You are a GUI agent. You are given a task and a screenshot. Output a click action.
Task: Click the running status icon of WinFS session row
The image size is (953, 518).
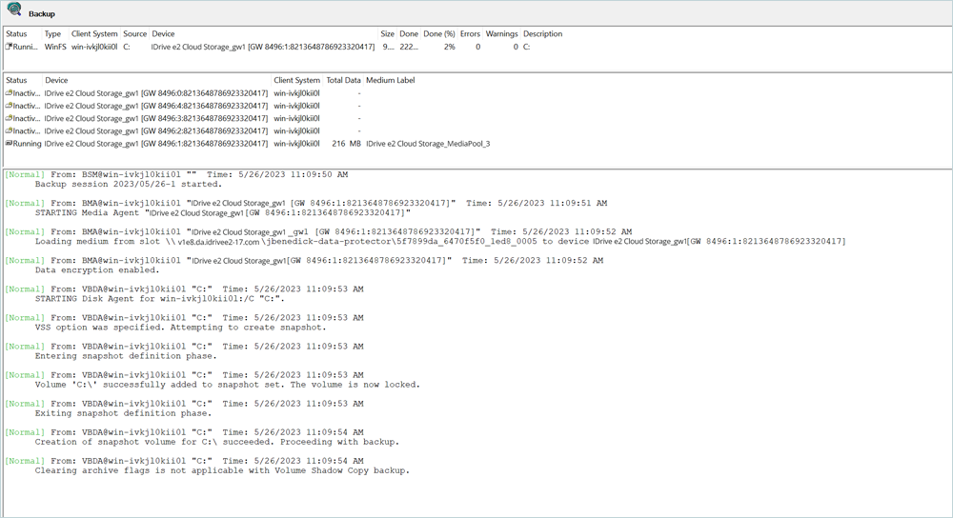[x=9, y=46]
